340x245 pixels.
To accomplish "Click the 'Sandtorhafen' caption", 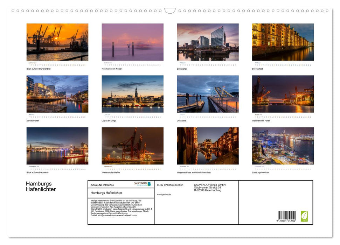I will [33, 120].
